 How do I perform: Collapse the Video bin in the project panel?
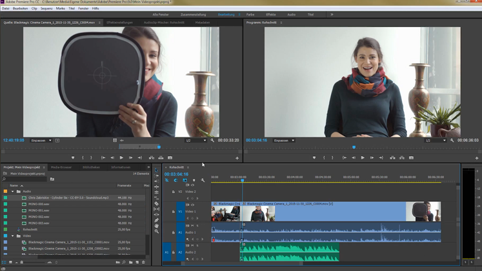point(12,236)
